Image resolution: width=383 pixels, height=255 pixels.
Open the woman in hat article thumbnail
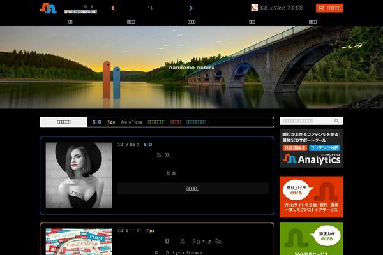pyautogui.click(x=79, y=175)
